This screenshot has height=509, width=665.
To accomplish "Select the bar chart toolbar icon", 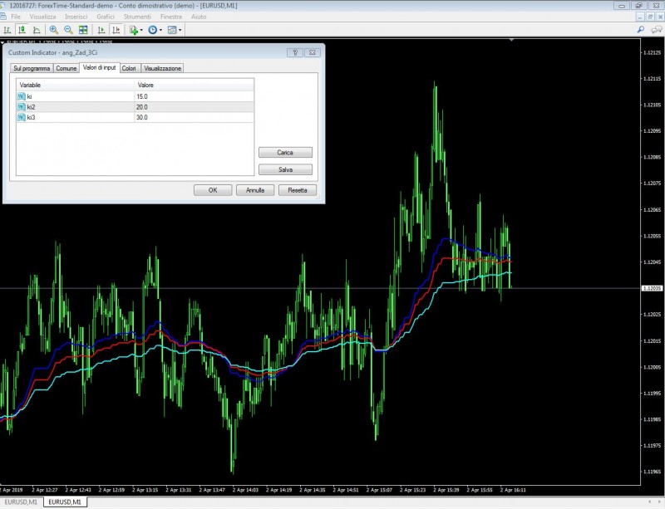I will [x=7, y=30].
